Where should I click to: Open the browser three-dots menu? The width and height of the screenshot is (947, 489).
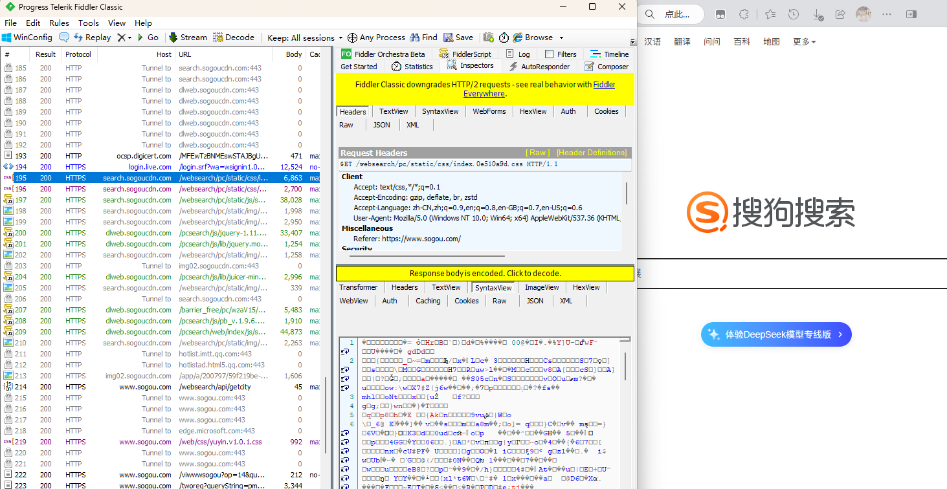pos(887,14)
